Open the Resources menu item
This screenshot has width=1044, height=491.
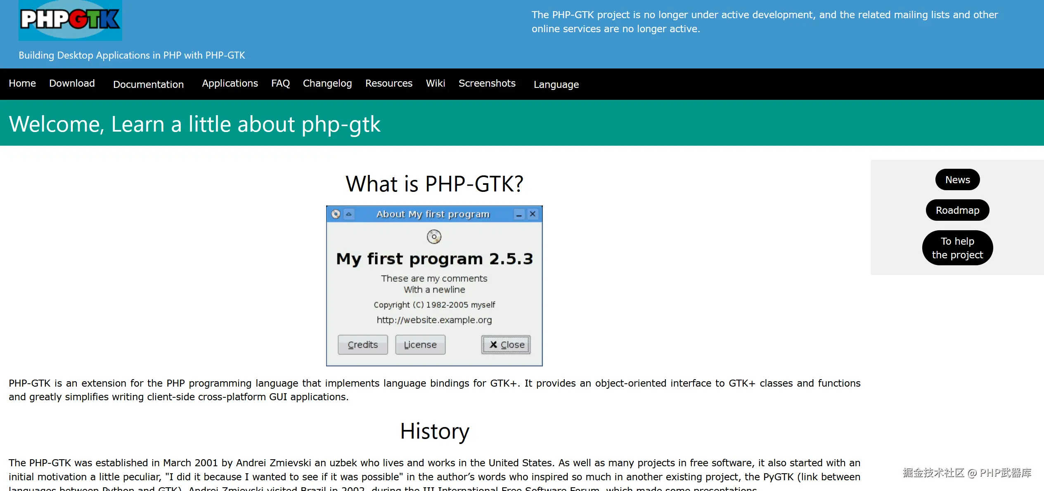pos(389,83)
